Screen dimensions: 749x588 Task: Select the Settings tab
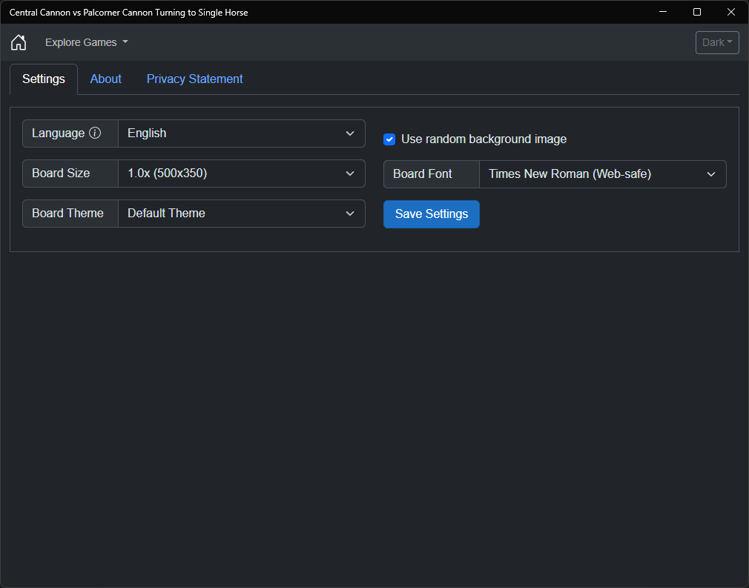pos(44,79)
